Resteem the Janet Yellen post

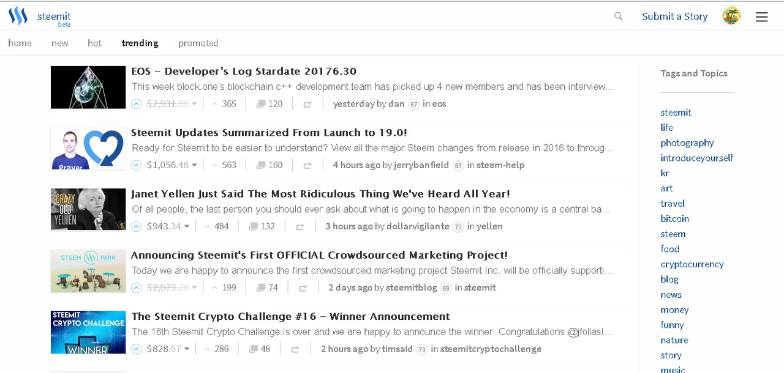click(300, 227)
